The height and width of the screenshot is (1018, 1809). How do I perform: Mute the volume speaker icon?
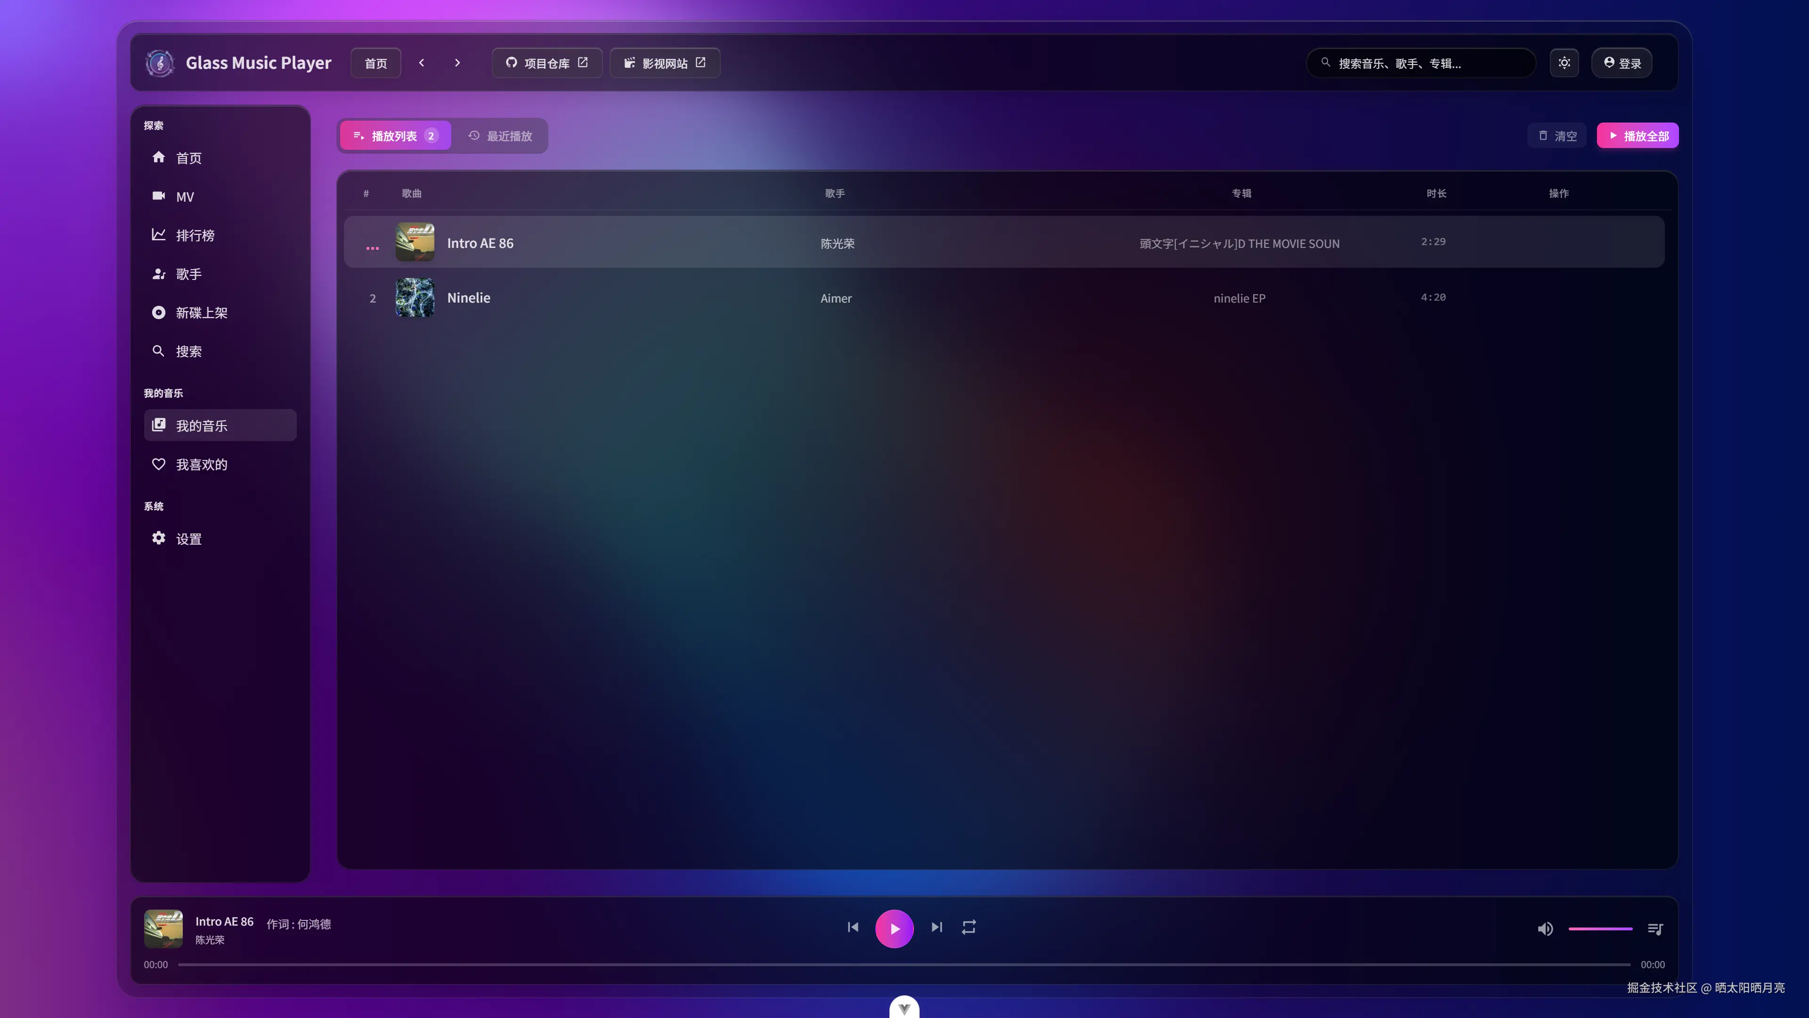[1545, 929]
